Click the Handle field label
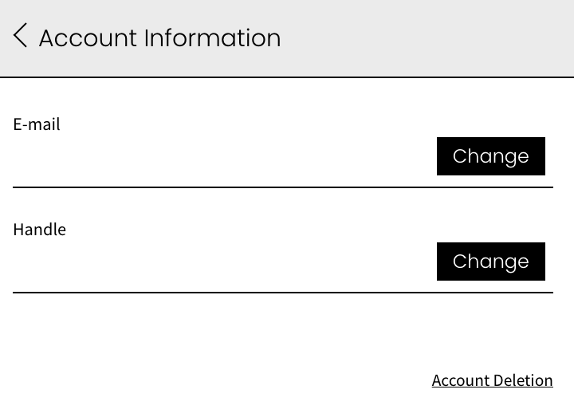Viewport: 574px width, 413px height. point(40,230)
